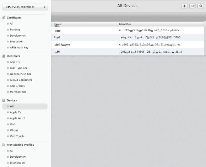Select All under Certificates
The image size is (206, 167).
(12, 24)
